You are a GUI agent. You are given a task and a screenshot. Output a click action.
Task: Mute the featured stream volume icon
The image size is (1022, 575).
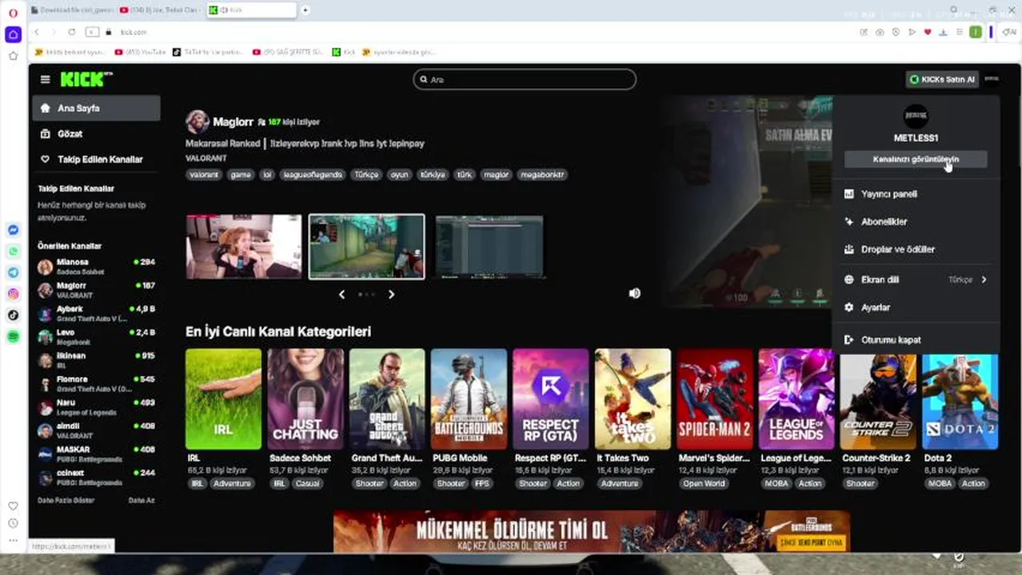click(x=634, y=293)
